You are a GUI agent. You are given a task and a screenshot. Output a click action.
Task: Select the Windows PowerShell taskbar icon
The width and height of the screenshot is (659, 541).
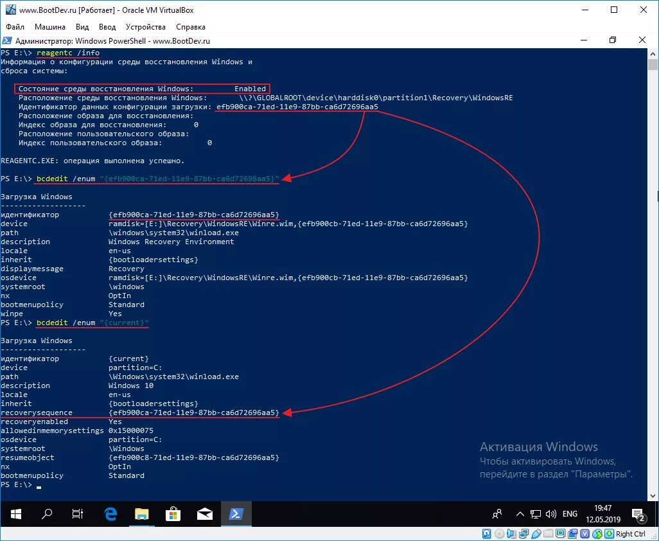click(x=236, y=514)
